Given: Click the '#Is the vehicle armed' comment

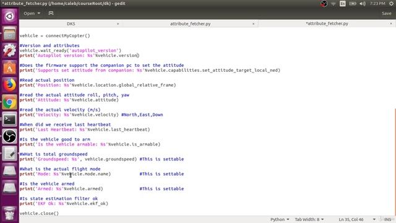Looking at the screenshot, I should (x=47, y=184).
